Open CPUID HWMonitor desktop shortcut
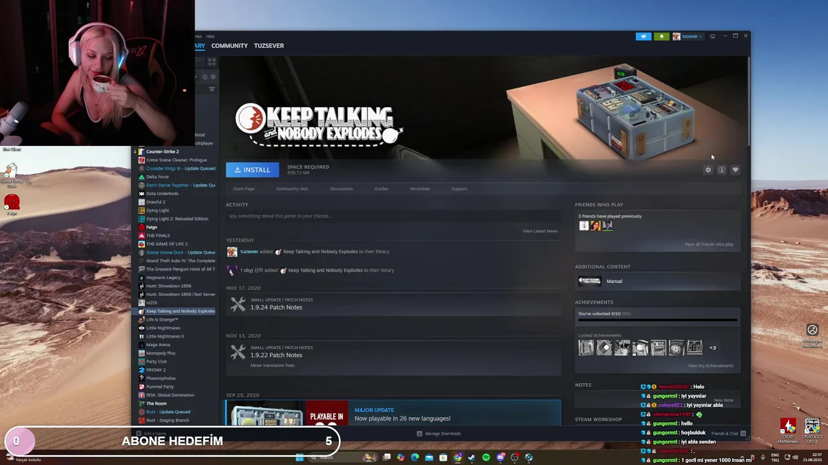This screenshot has height=465, width=828. coord(788,430)
